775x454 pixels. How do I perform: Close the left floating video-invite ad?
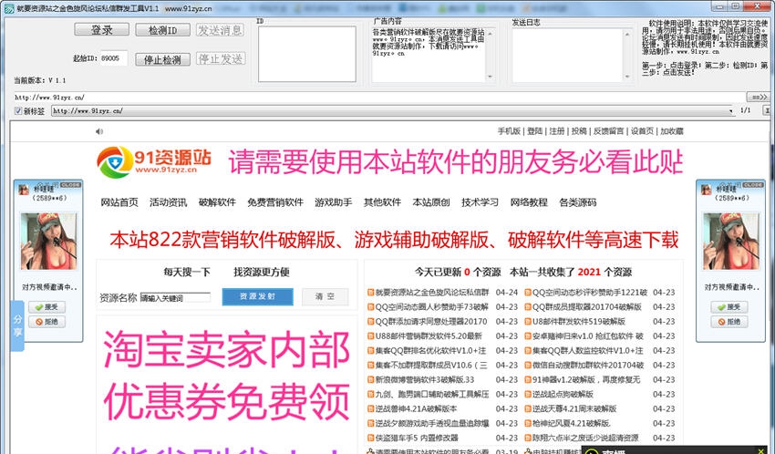click(71, 184)
